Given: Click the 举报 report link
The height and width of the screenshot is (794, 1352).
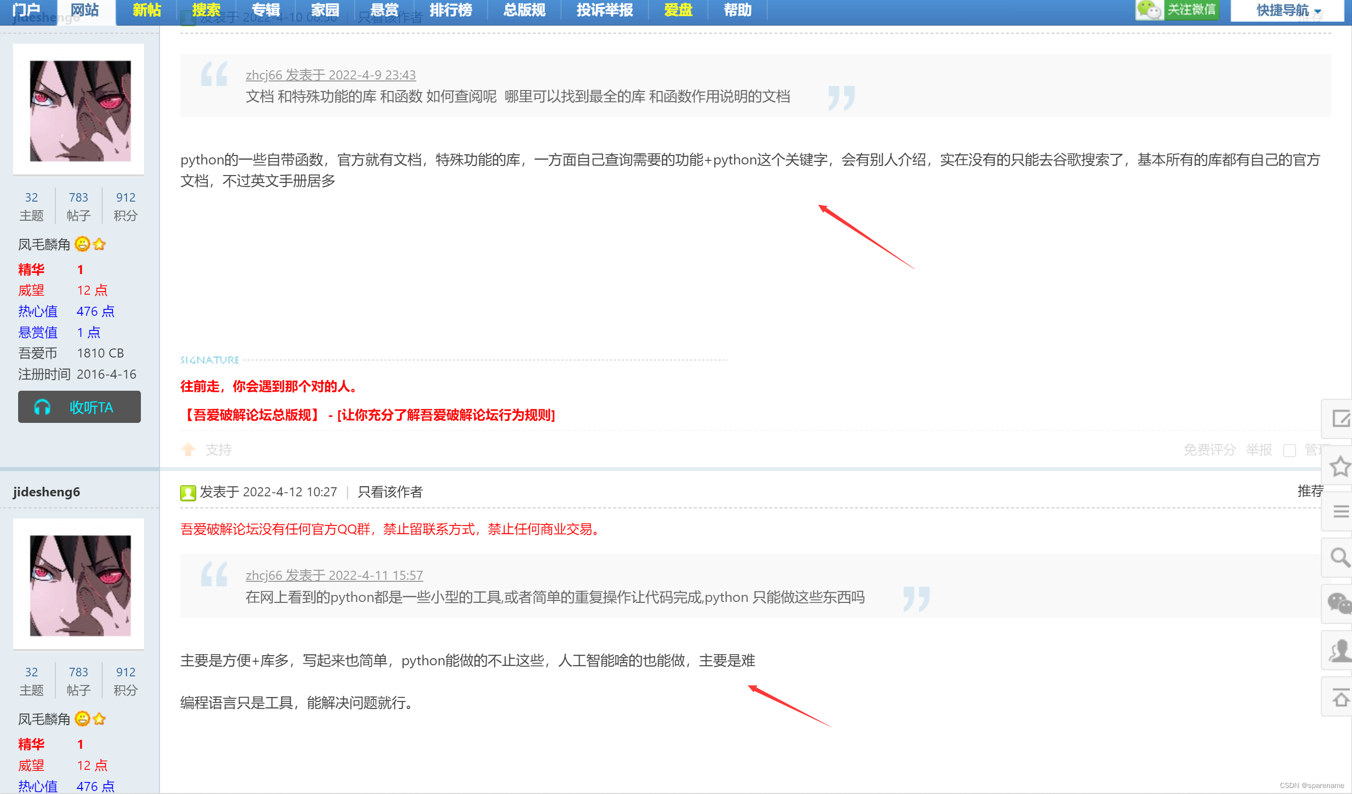Looking at the screenshot, I should coord(1258,449).
